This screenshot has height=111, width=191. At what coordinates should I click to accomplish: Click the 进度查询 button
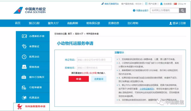click(x=99, y=79)
